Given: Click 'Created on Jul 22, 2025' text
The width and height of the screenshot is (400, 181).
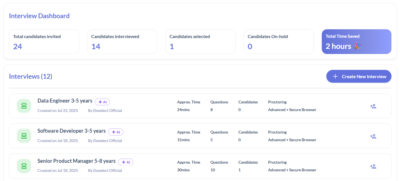Looking at the screenshot, I should [x=58, y=111].
